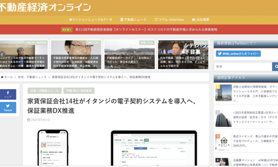278x167 pixels.
Task: Go back with carousel left arrow
Action: tap(2, 55)
